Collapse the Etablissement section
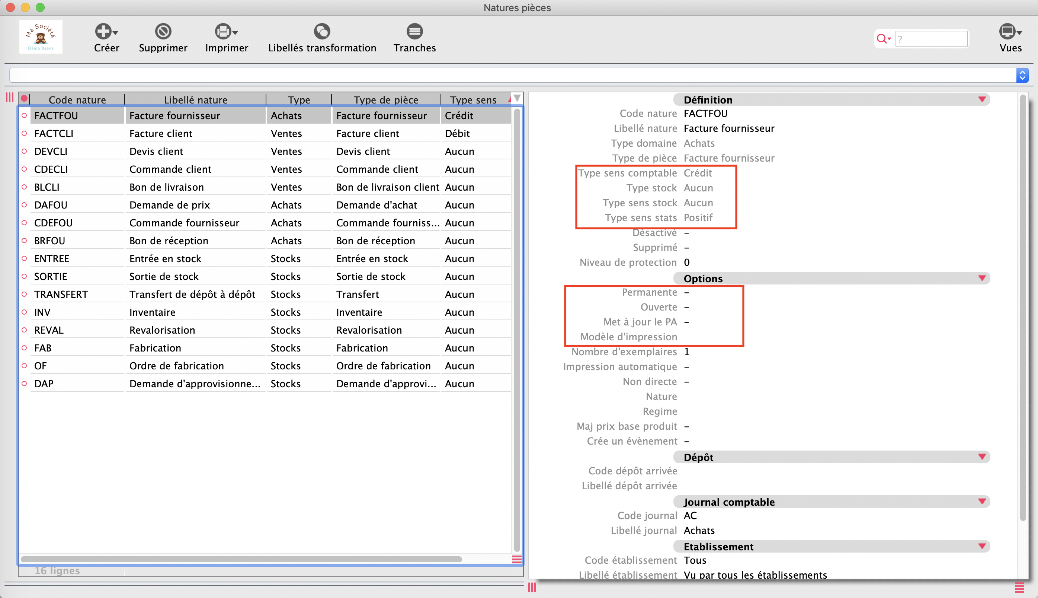 tap(982, 546)
